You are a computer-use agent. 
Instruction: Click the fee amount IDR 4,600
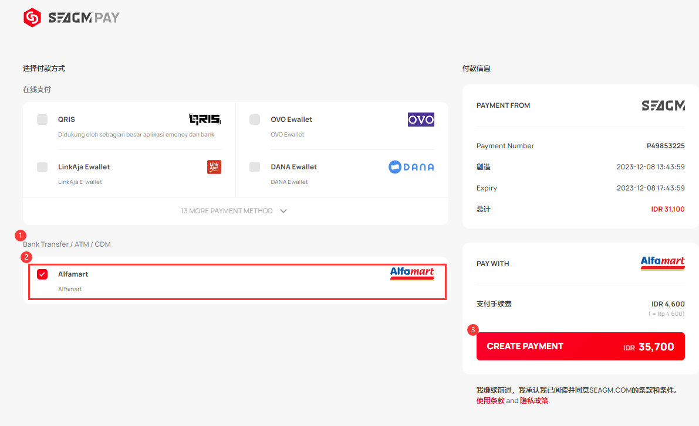[668, 304]
